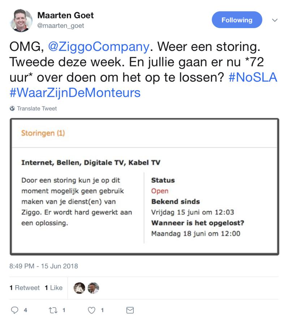Click the reply speech bubble icon
Image resolution: width=289 pixels, height=326 pixels.
(15, 310)
